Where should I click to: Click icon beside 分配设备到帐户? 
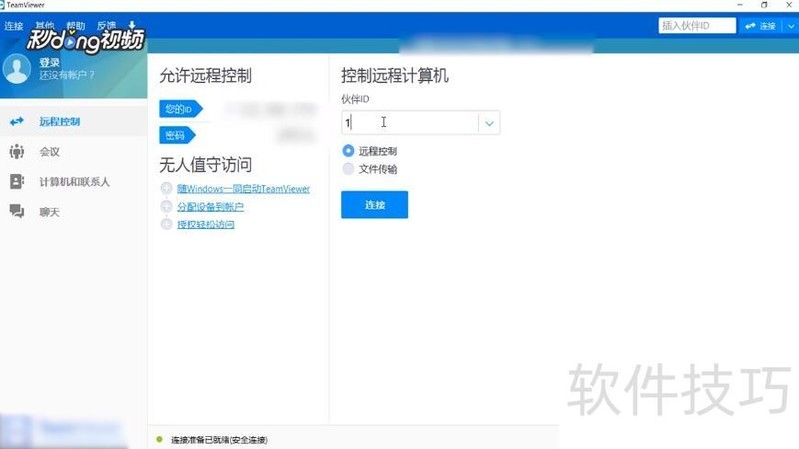point(166,206)
